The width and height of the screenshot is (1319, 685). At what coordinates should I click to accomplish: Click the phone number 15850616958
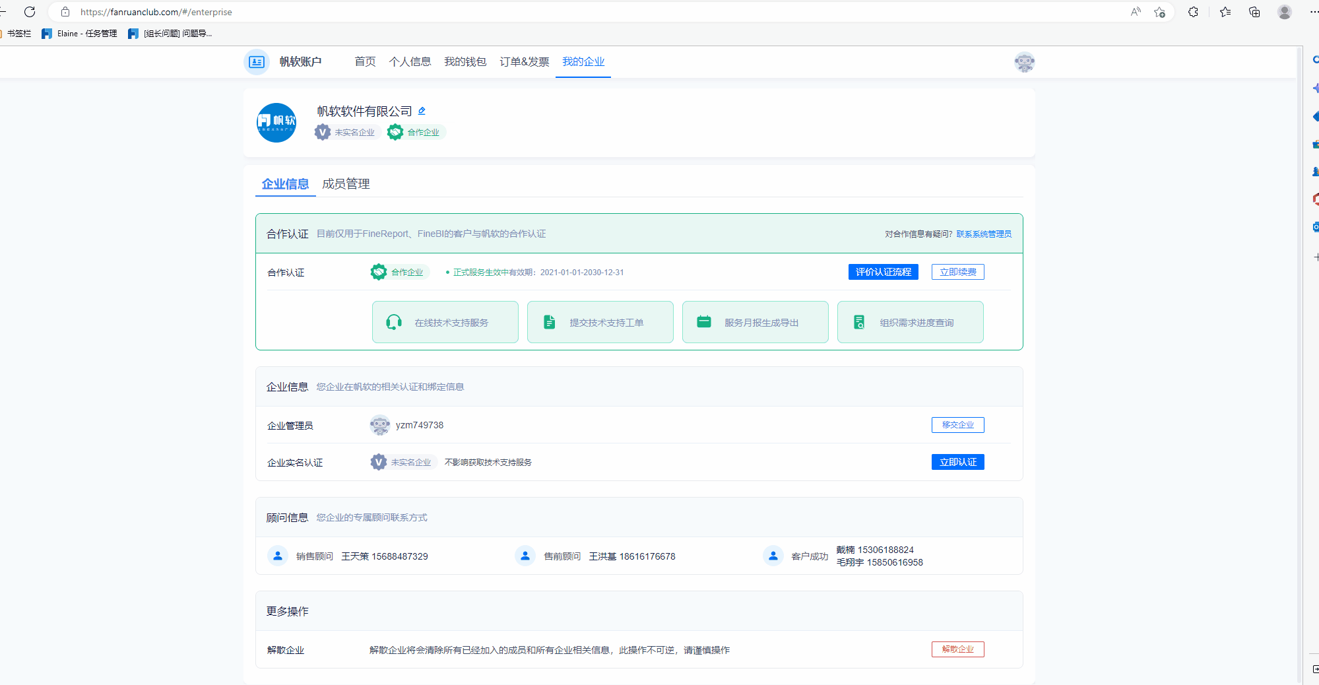coord(895,562)
